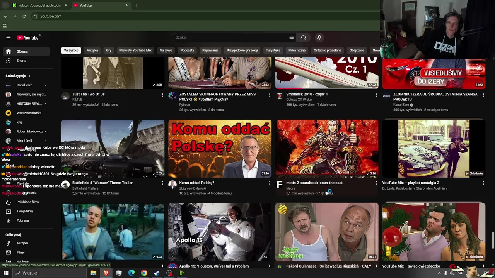Viewport: 495px width, 278px height.
Task: Open Robert Makłowicz subscription
Action: [x=26, y=131]
